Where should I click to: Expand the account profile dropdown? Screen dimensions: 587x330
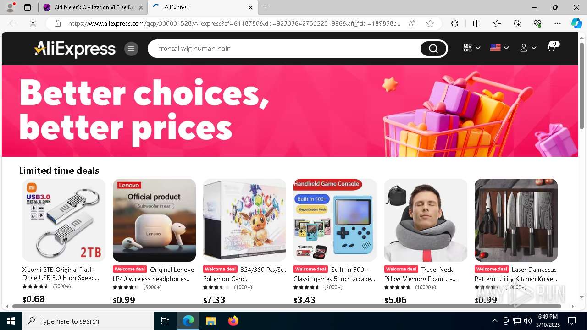pos(528,48)
